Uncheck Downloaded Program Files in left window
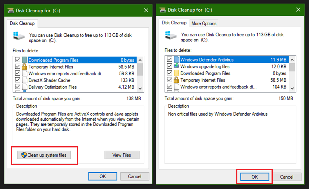 tap(17, 60)
